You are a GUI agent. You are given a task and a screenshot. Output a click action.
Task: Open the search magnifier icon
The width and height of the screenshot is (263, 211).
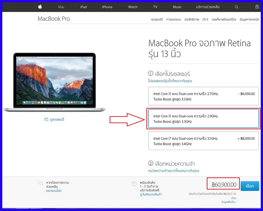point(237,7)
